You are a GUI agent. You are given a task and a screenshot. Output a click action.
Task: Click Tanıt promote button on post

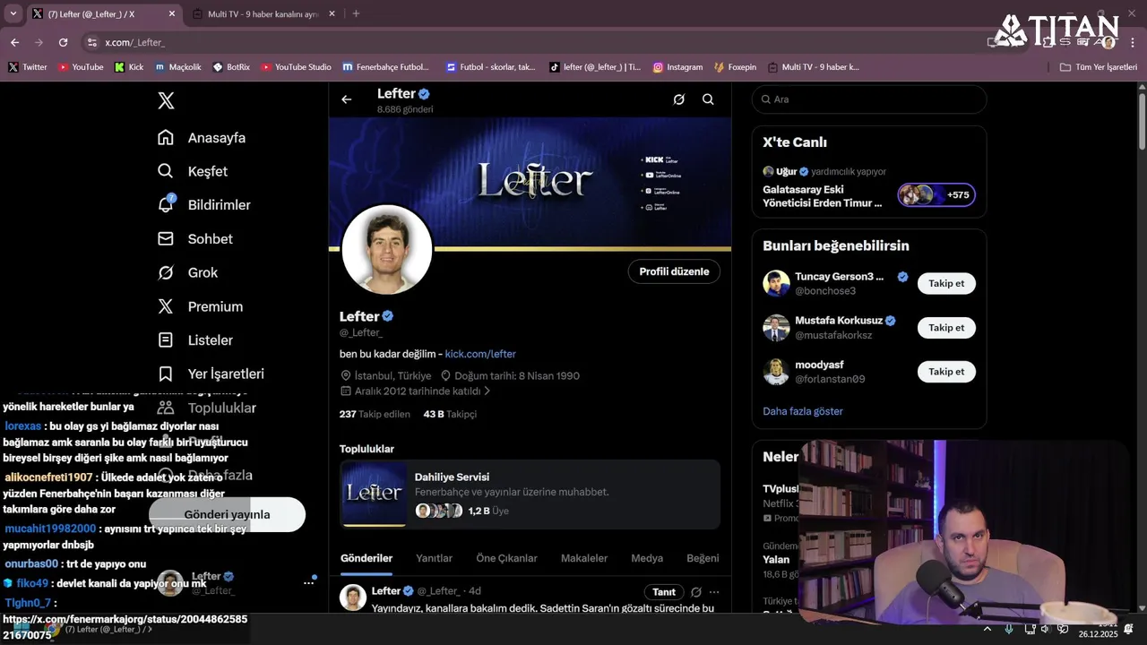pyautogui.click(x=664, y=592)
